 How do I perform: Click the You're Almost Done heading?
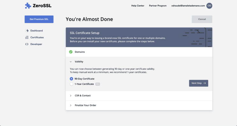89,19
